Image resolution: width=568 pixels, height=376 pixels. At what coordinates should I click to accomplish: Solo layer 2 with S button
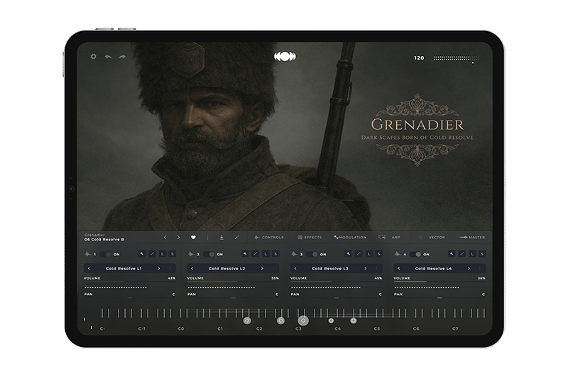point(275,254)
